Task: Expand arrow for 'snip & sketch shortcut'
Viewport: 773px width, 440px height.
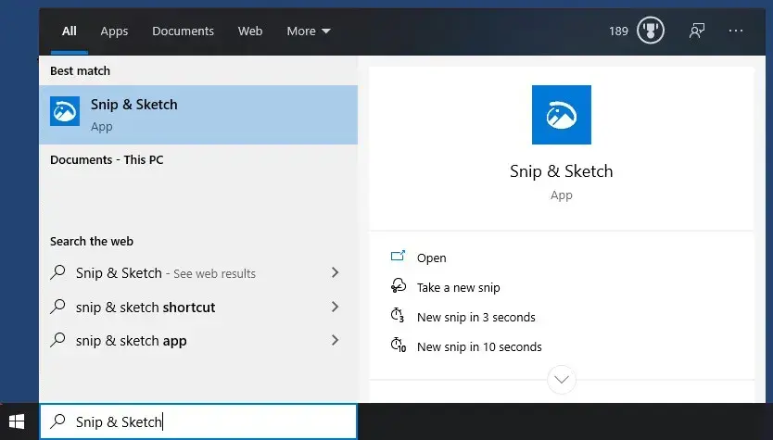Action: pyautogui.click(x=336, y=307)
